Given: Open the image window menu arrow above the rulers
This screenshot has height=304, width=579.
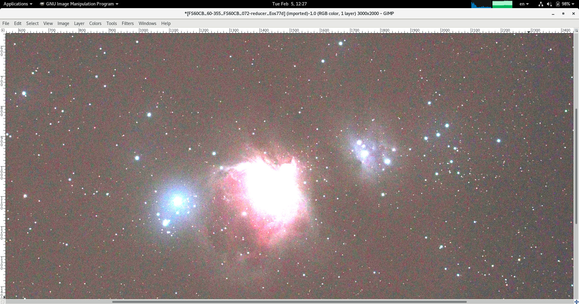Looking at the screenshot, I should [x=3, y=30].
